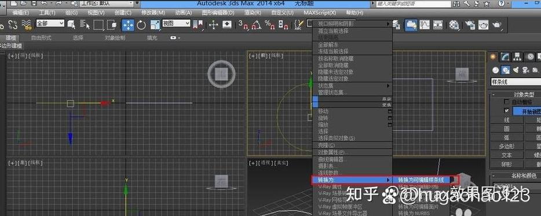Open the Material Editor icon
541x216 pixels.
pyautogui.click(x=454, y=25)
